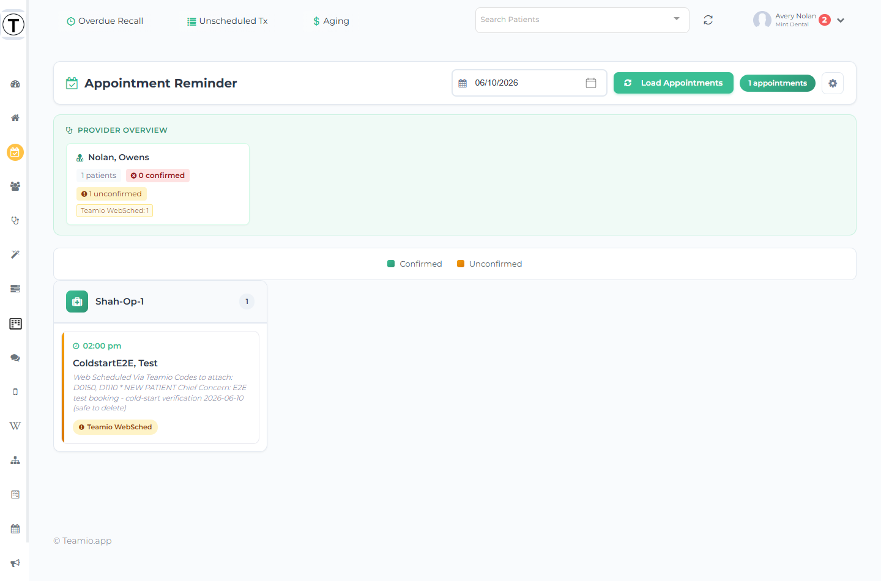
Task: Click the '1 unconfirmed' badge
Action: point(111,194)
